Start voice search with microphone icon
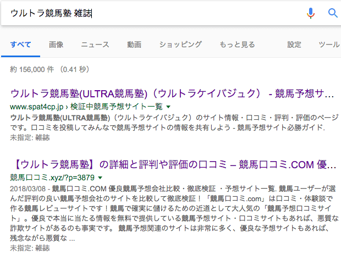This screenshot has width=341, height=254. (311, 13)
